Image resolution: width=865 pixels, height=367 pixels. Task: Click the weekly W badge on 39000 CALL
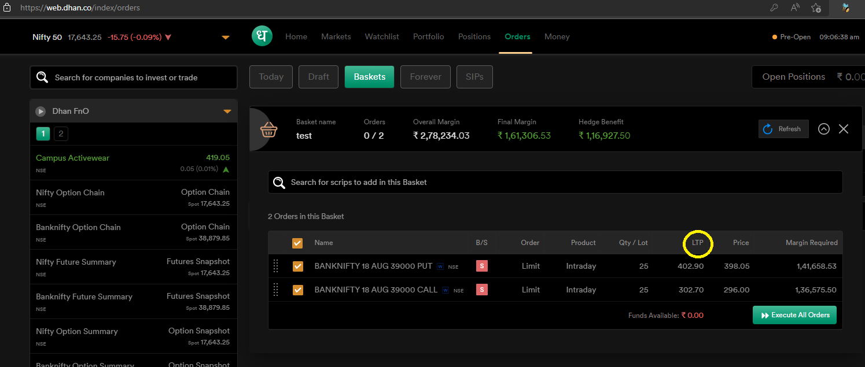click(446, 290)
